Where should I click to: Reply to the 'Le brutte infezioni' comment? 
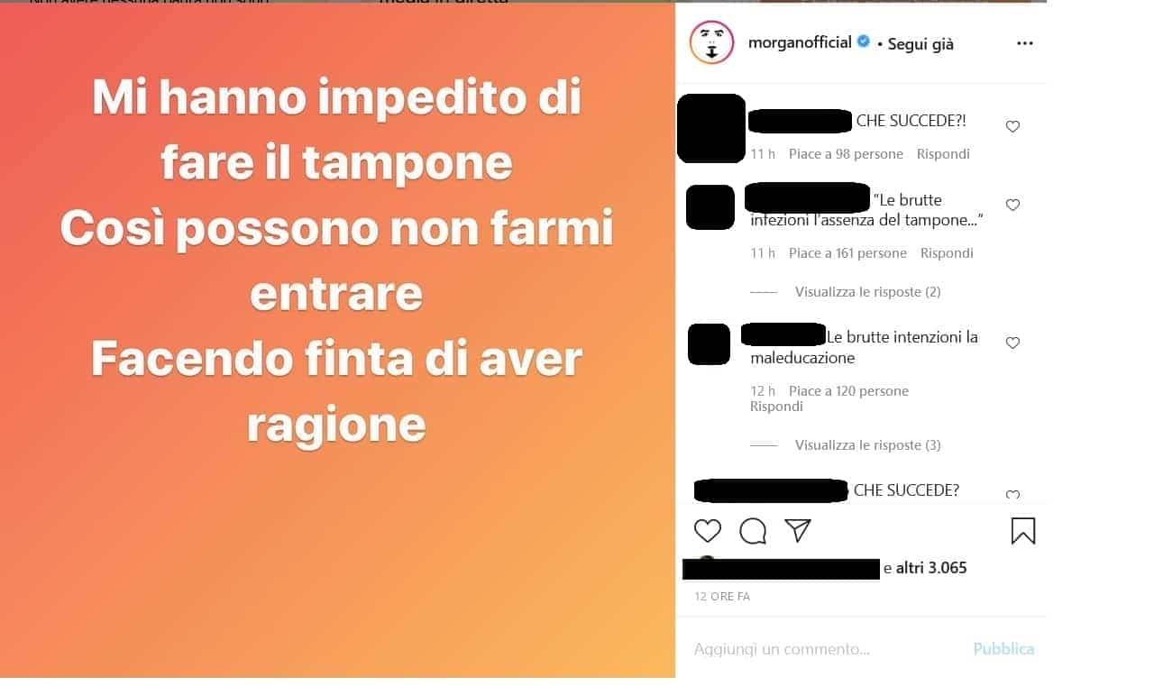[947, 253]
